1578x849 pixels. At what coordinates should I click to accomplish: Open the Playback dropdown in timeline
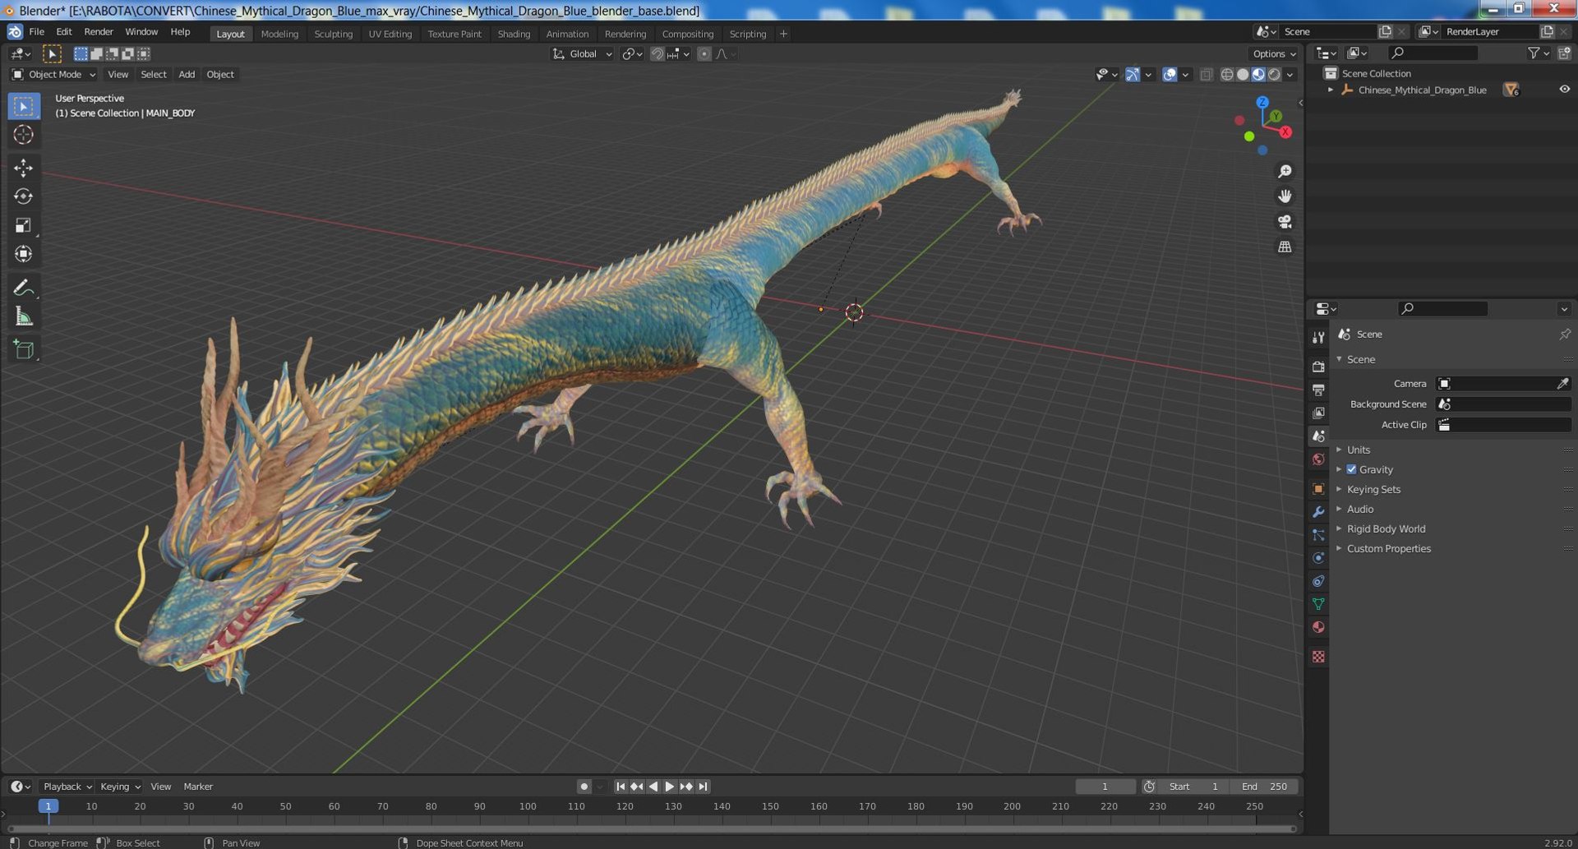[x=67, y=787]
